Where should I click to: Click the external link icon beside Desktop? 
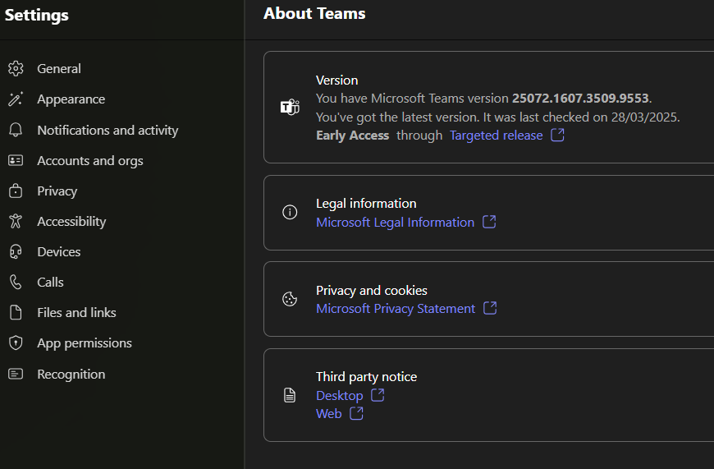(378, 395)
